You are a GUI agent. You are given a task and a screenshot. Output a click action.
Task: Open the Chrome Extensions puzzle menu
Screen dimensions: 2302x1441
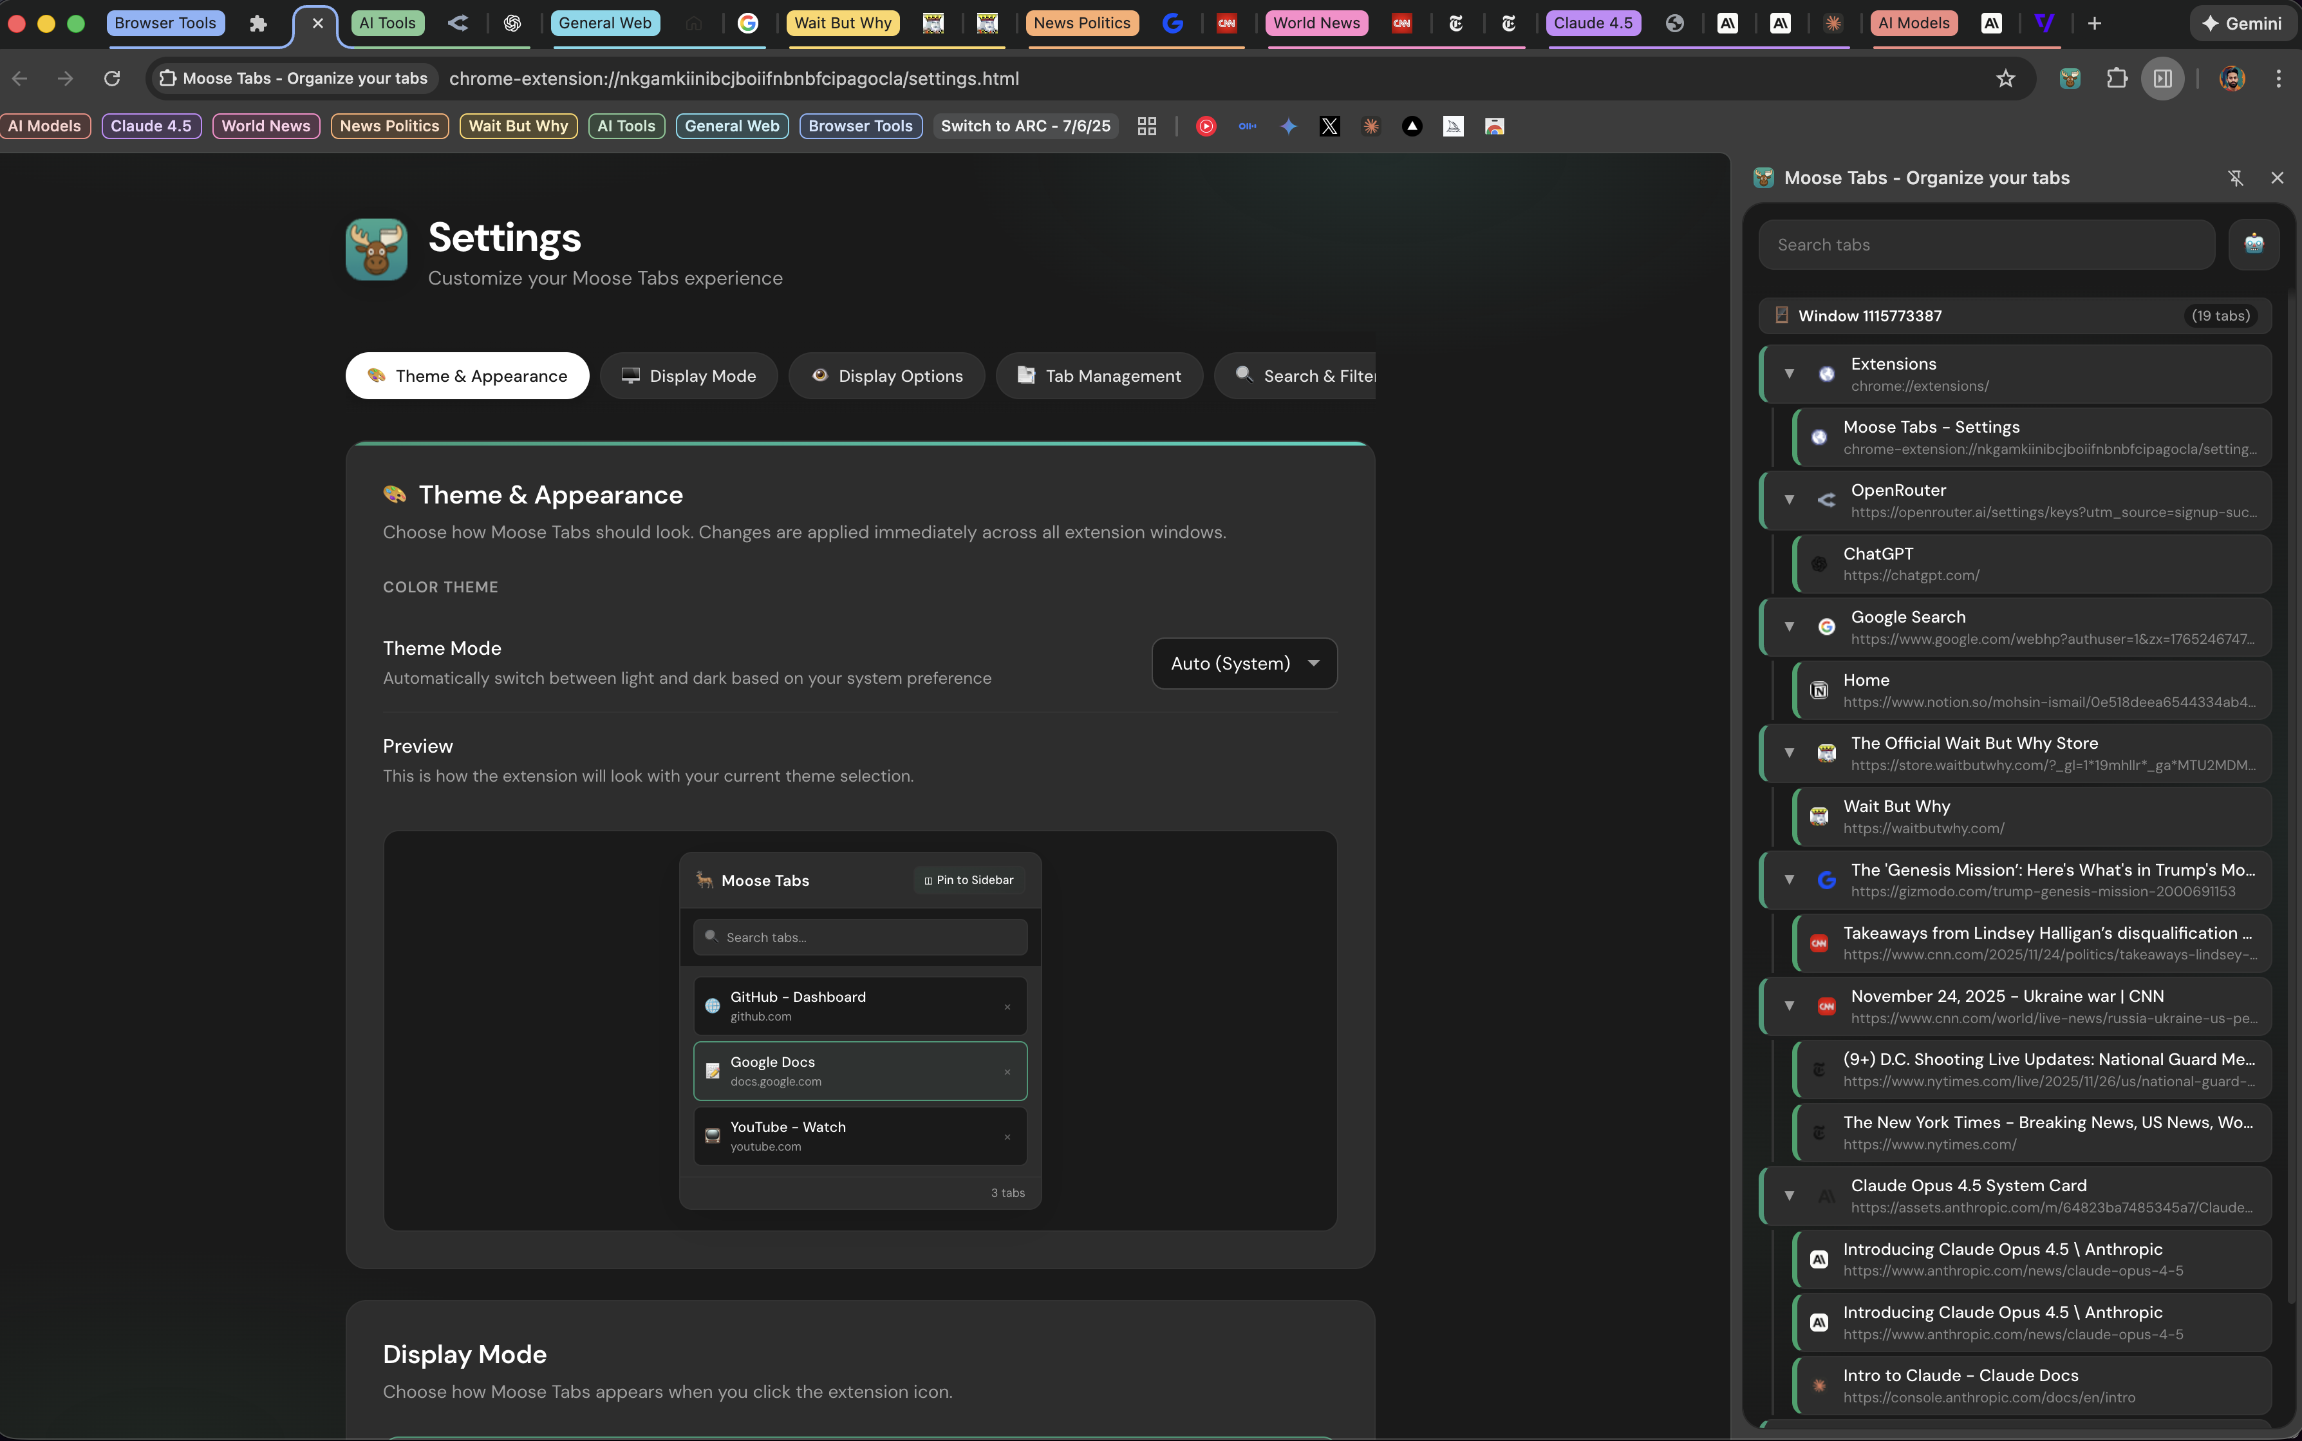click(x=2116, y=78)
